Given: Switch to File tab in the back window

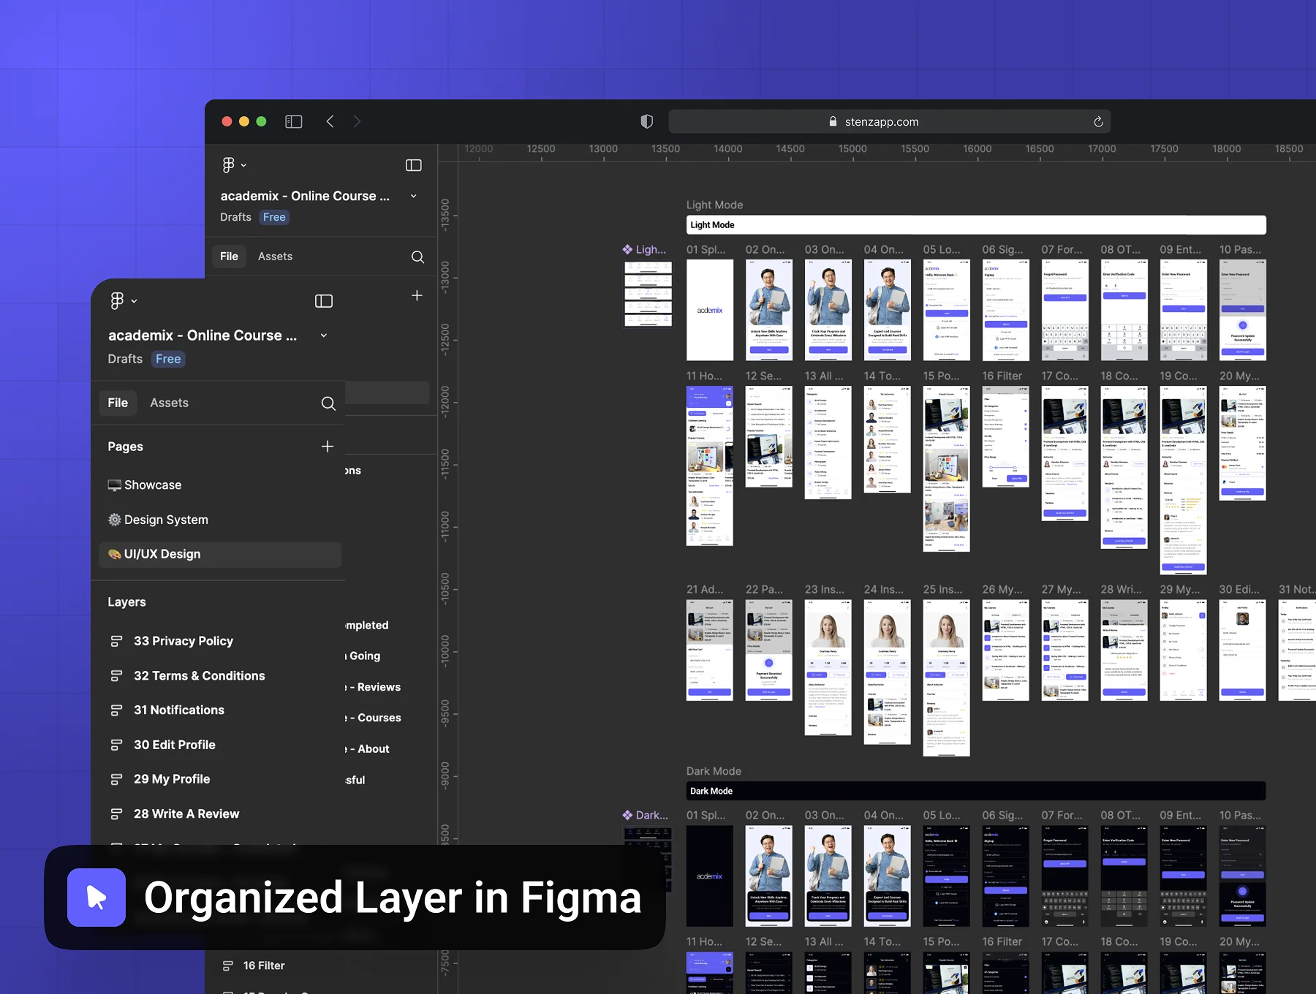Looking at the screenshot, I should [229, 257].
